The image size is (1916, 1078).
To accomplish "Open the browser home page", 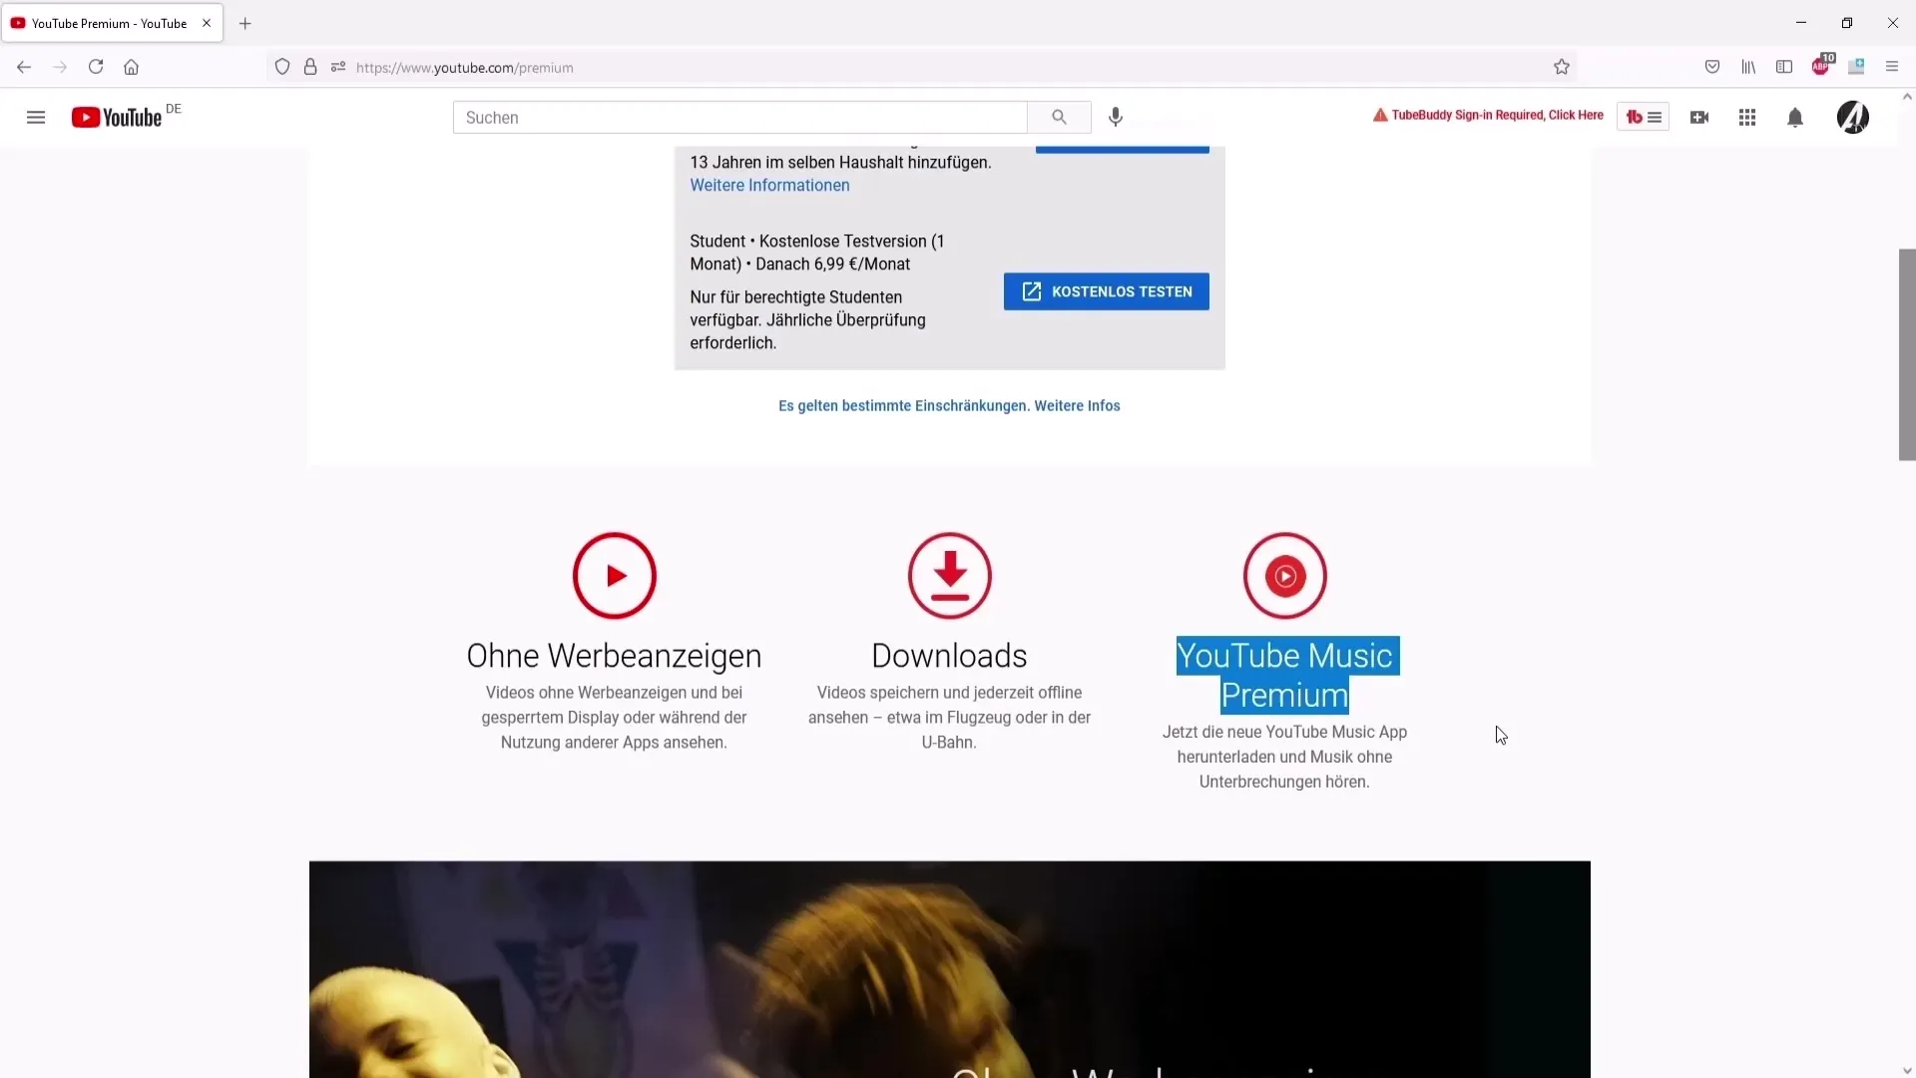I will click(x=131, y=67).
